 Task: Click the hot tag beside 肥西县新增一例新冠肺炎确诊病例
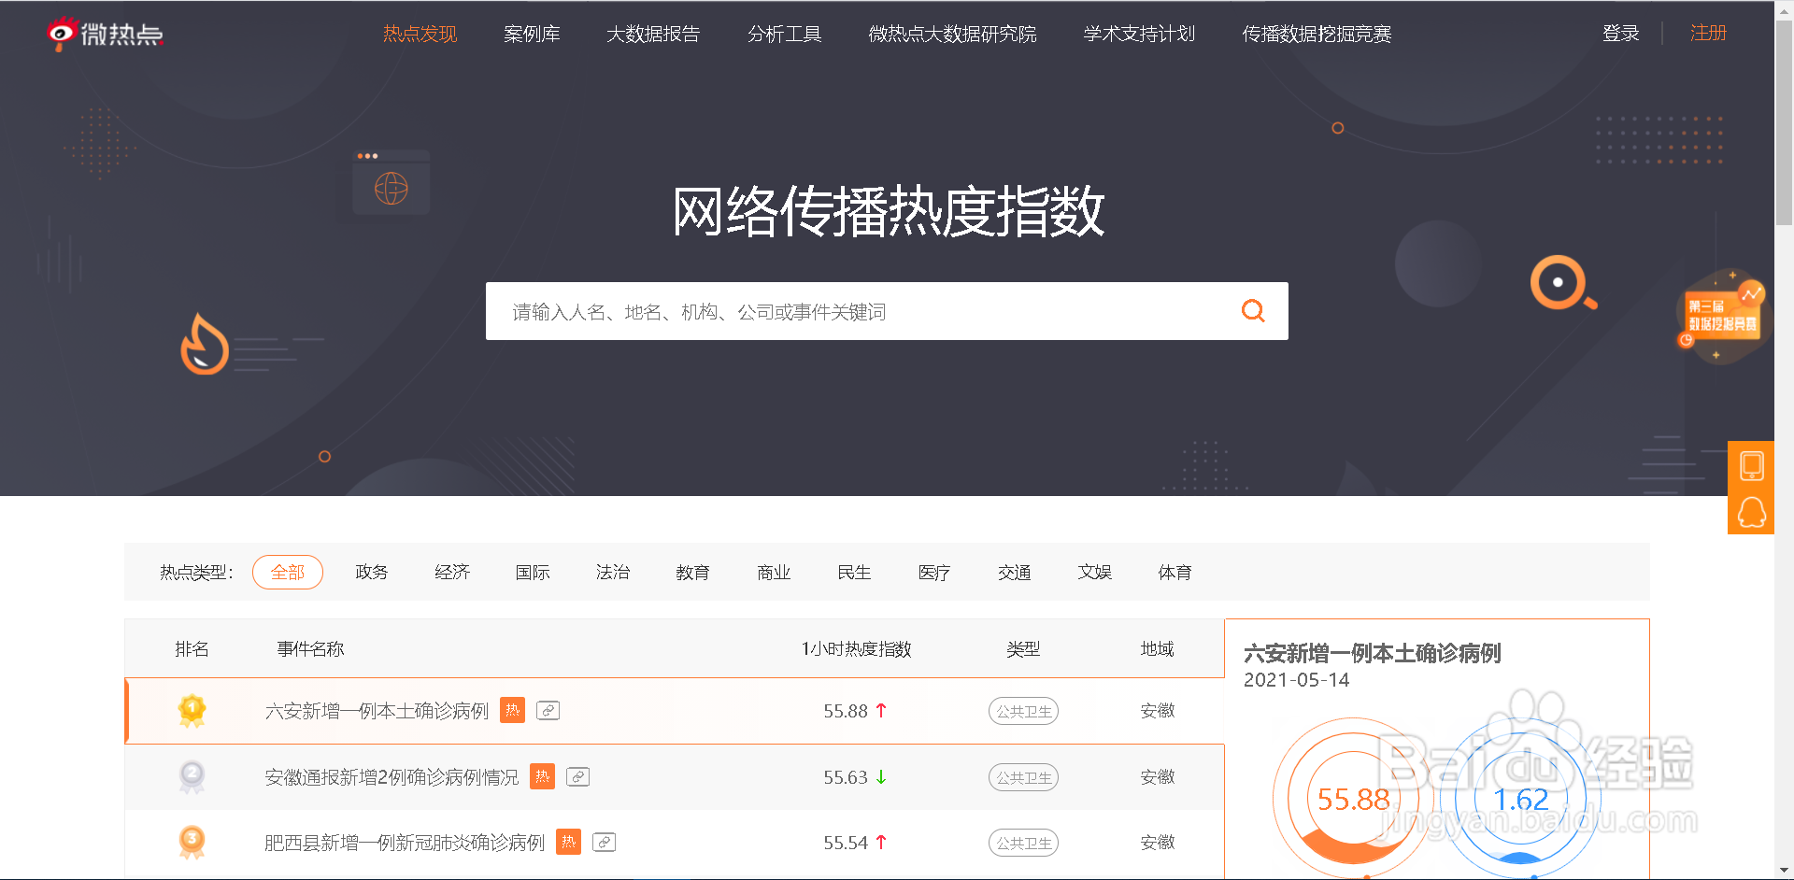coord(568,843)
